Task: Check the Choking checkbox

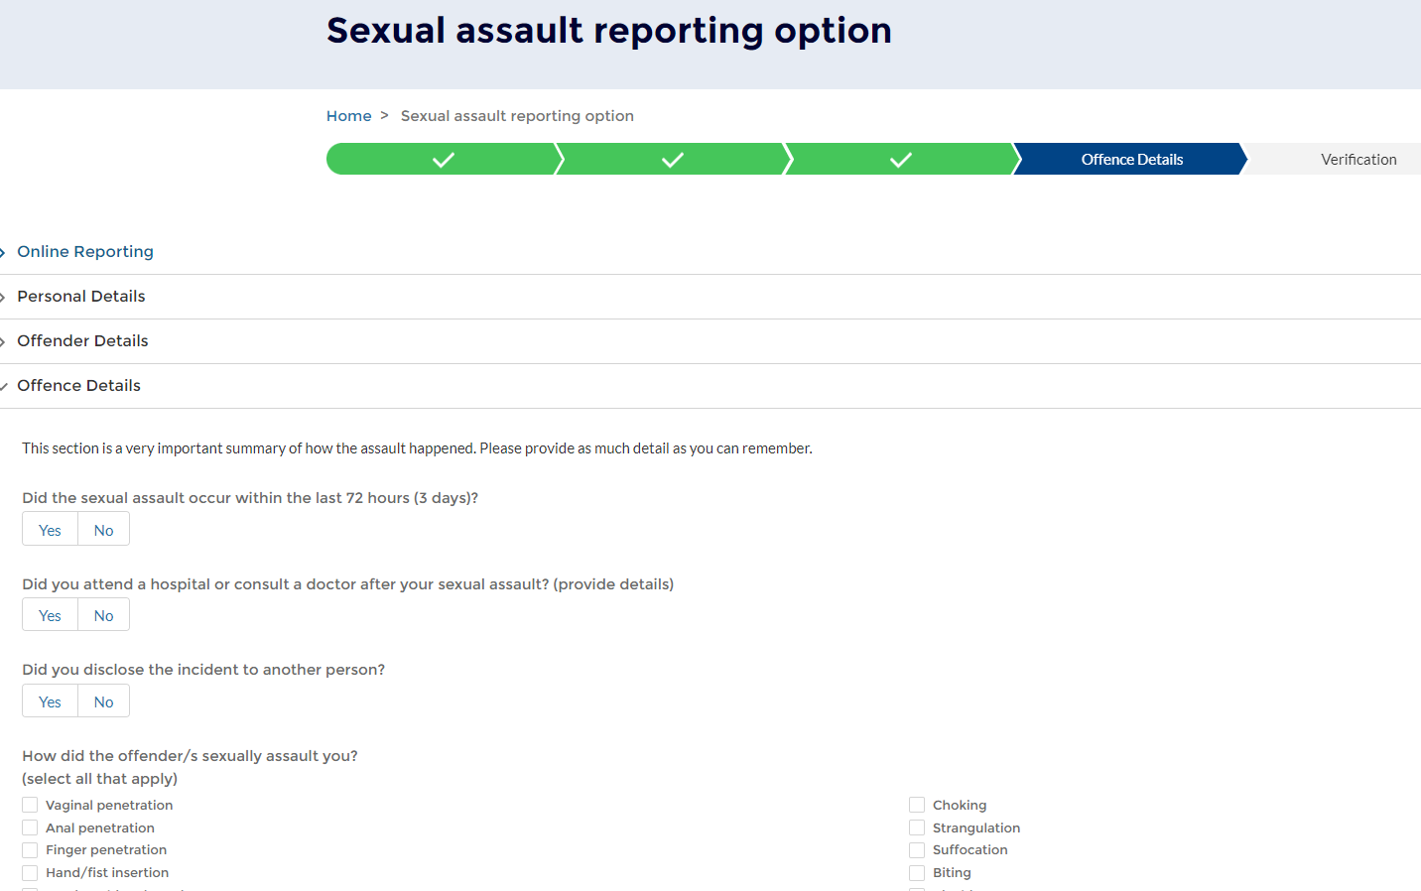Action: click(916, 805)
